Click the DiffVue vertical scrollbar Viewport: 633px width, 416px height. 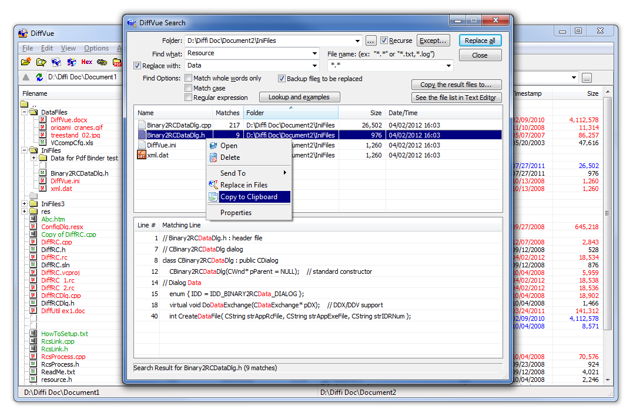pyautogui.click(x=608, y=213)
